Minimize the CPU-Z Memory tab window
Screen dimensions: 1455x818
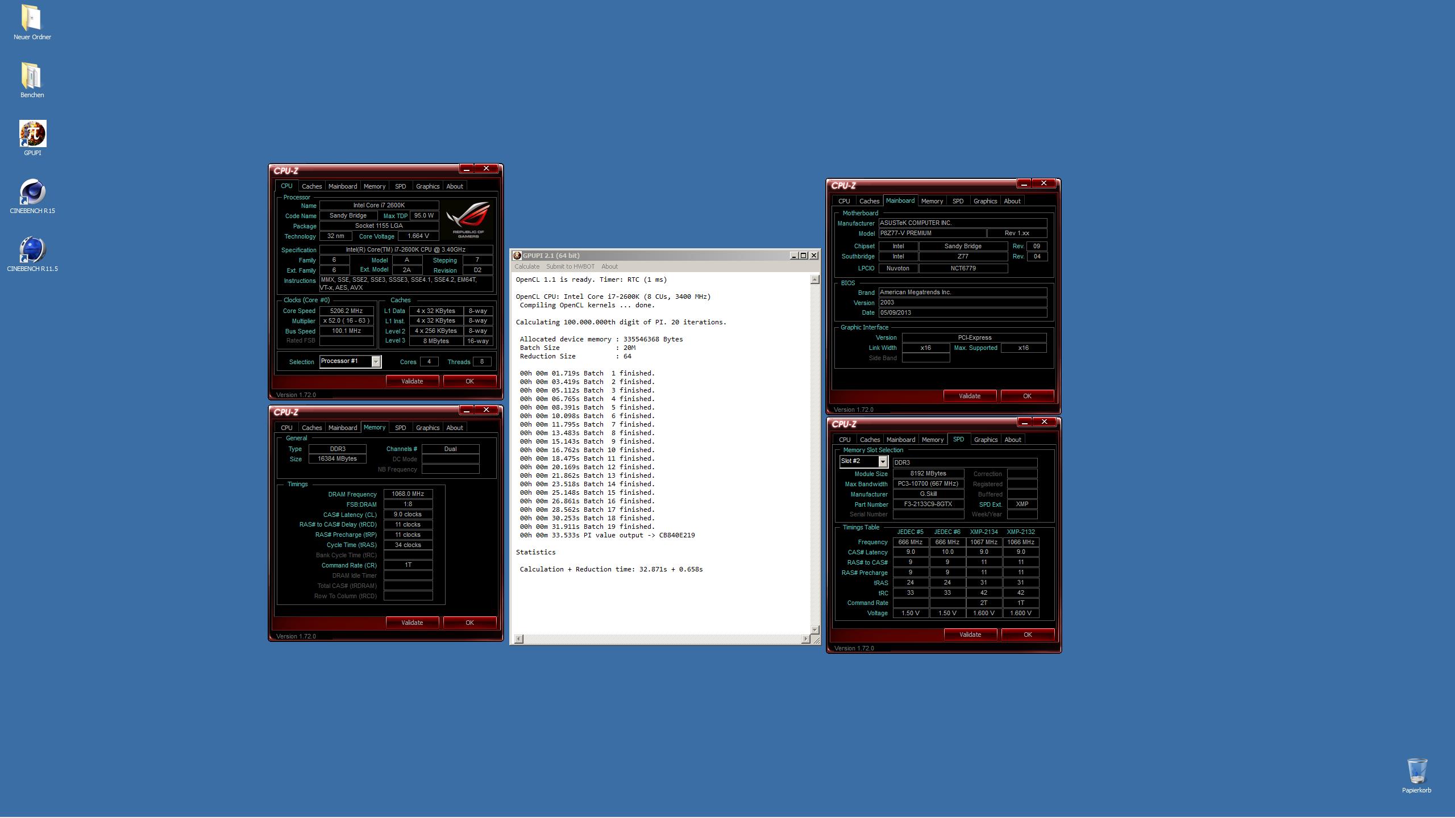coord(467,410)
